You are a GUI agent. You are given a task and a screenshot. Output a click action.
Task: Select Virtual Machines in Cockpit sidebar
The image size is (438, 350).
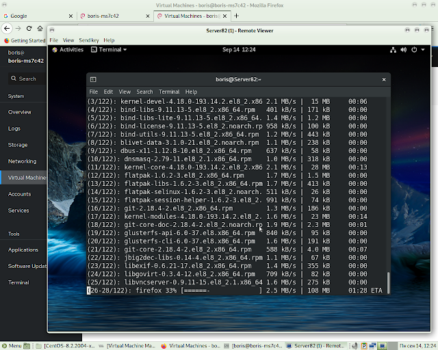[23, 178]
